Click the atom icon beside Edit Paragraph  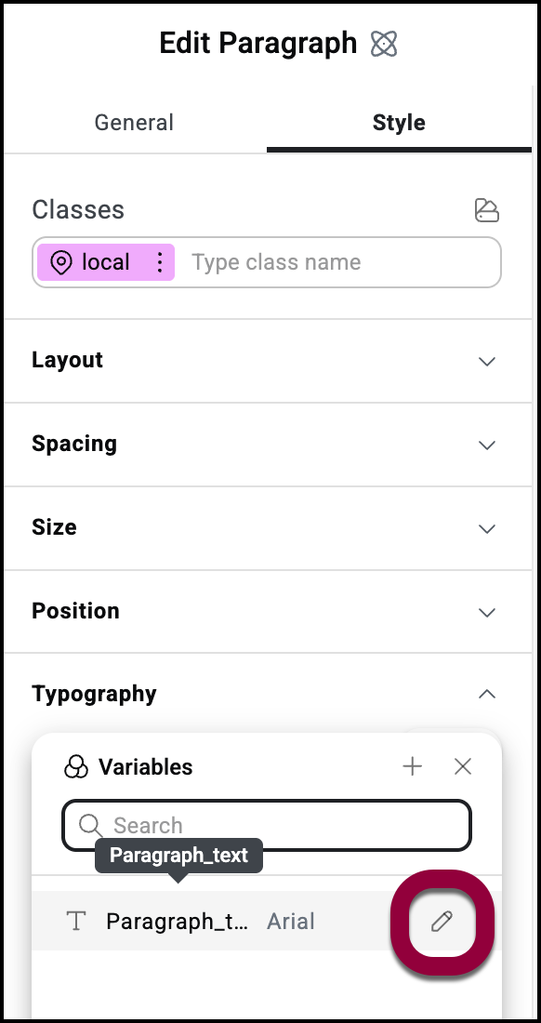point(384,45)
